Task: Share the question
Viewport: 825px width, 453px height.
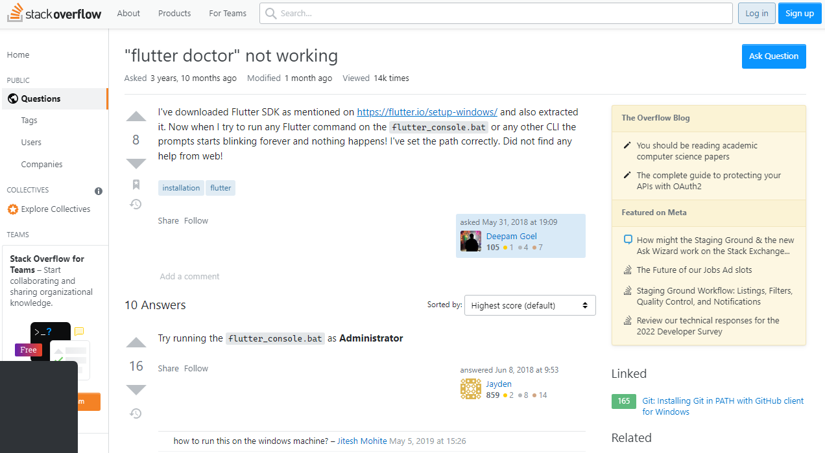Action: [x=168, y=221]
